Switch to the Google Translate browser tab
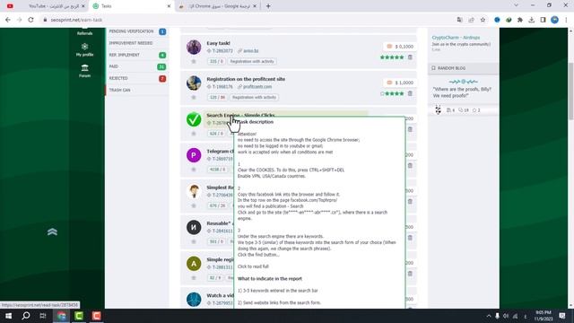This screenshot has width=574, height=323. pyautogui.click(x=218, y=6)
